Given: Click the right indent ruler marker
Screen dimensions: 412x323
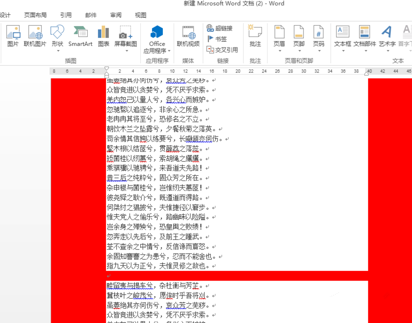Looking at the screenshot, I should tap(367, 74).
